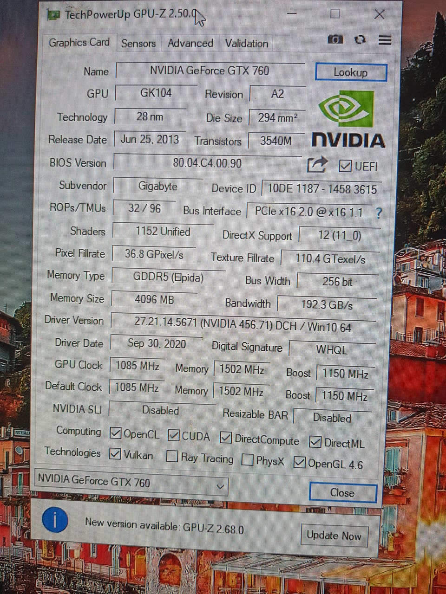This screenshot has height=594, width=446.
Task: Click the Bus Interface question mark
Action: tap(379, 213)
